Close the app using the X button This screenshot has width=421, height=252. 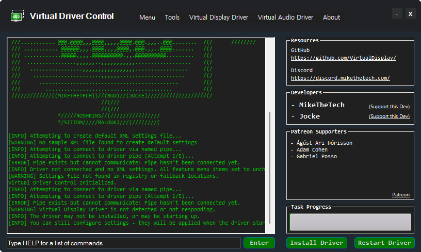point(410,14)
